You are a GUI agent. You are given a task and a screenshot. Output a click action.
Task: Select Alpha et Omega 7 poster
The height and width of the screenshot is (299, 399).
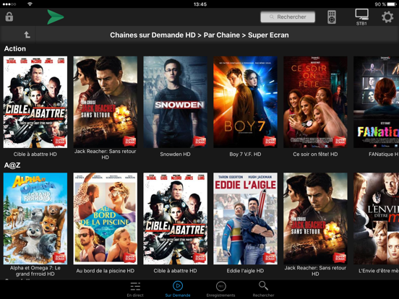point(35,218)
